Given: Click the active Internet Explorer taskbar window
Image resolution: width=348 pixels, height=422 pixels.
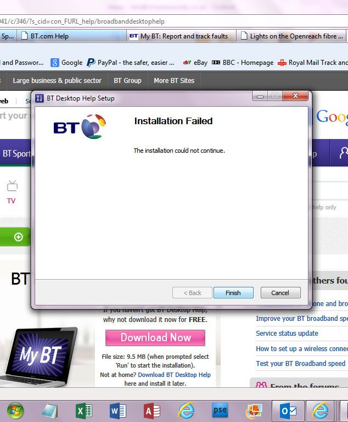Looking at the screenshot, I should click(x=320, y=411).
